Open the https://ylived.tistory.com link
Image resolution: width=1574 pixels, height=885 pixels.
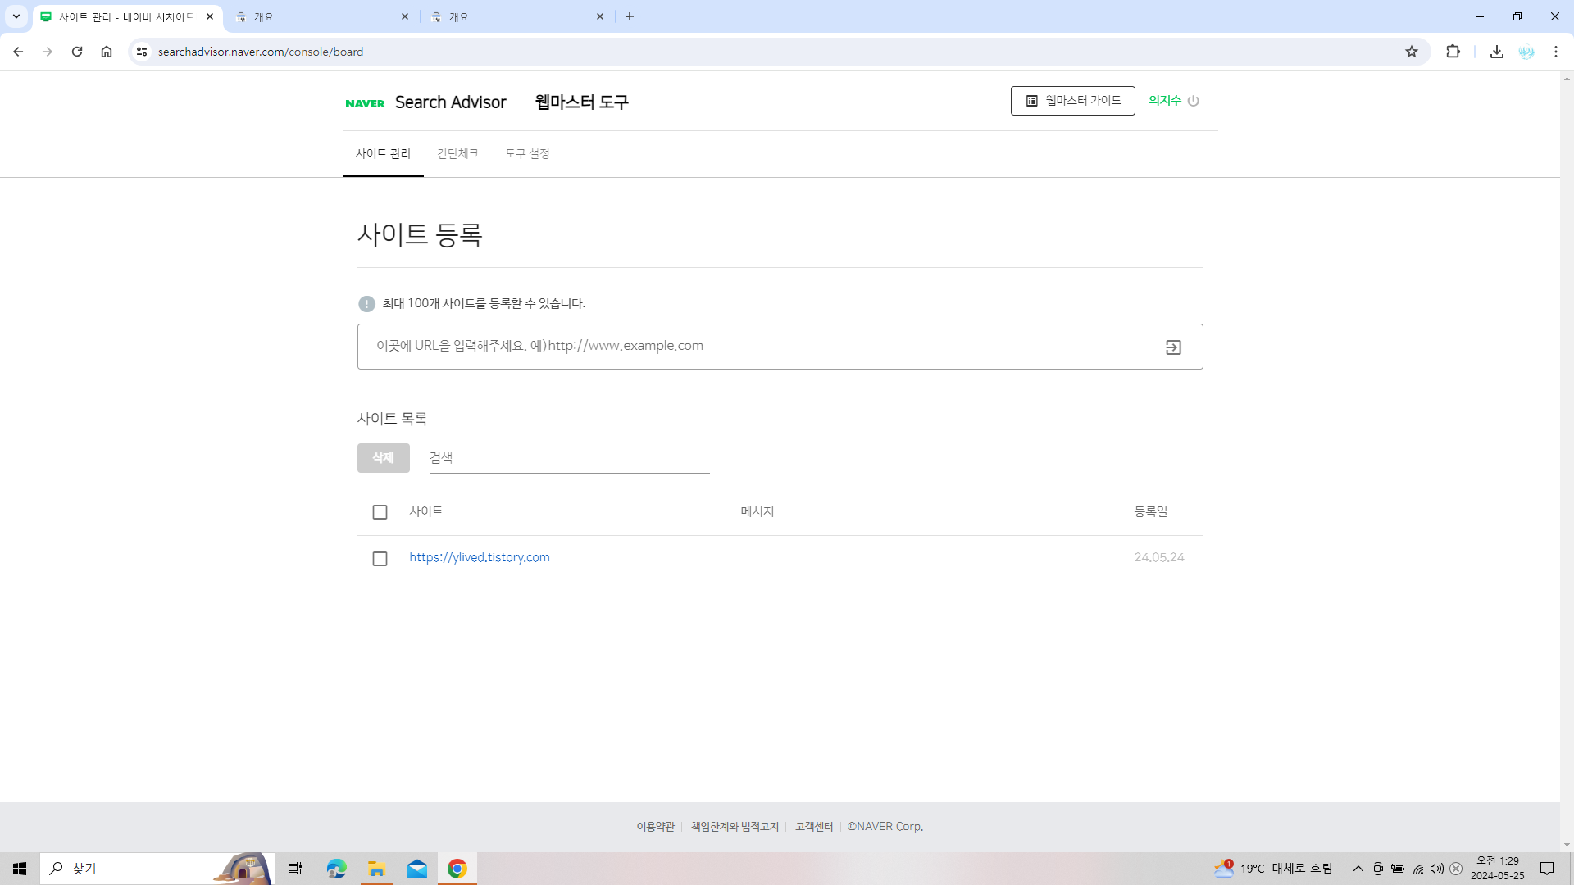point(480,557)
